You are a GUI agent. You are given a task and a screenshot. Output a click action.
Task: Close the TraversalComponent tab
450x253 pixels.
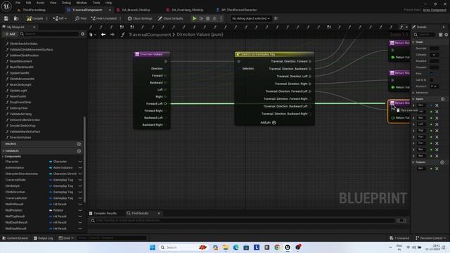coord(110,10)
